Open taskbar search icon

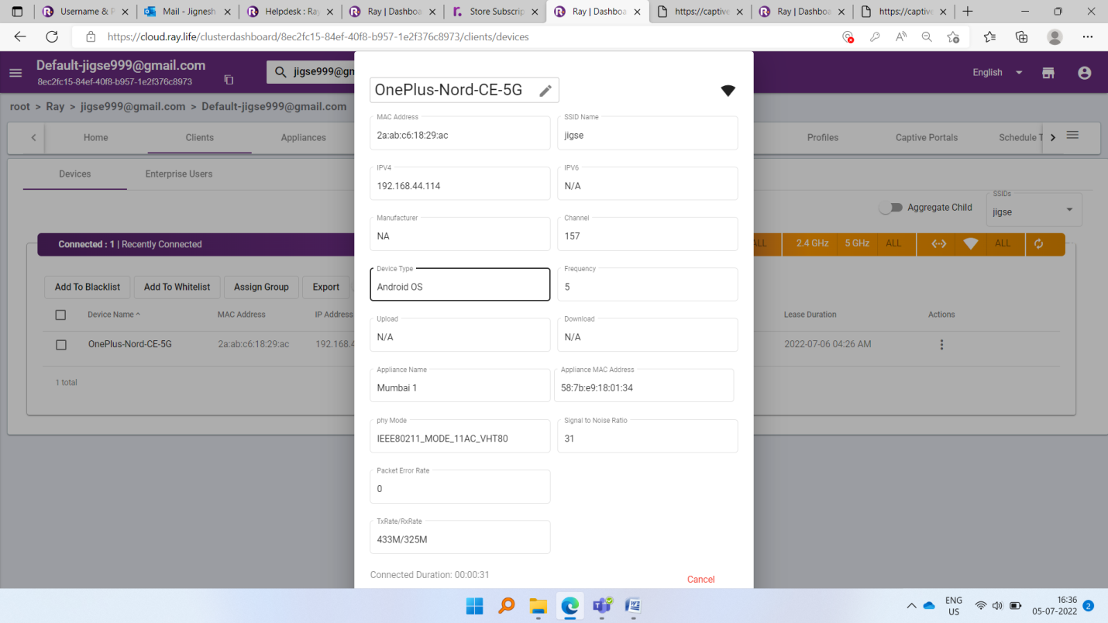click(x=506, y=605)
